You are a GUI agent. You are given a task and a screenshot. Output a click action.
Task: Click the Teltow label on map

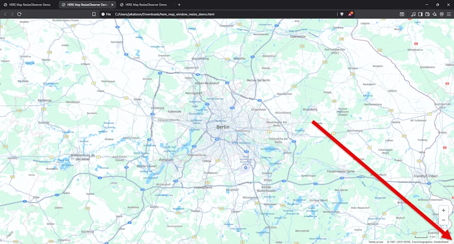click(207, 161)
